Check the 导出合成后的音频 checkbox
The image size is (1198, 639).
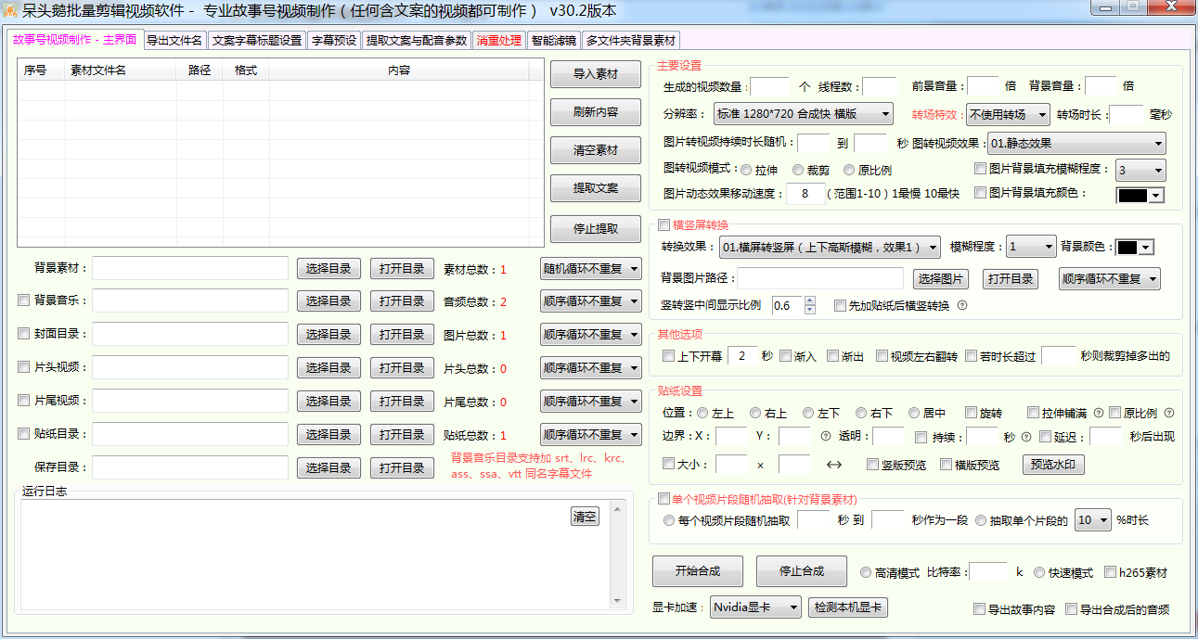1071,609
